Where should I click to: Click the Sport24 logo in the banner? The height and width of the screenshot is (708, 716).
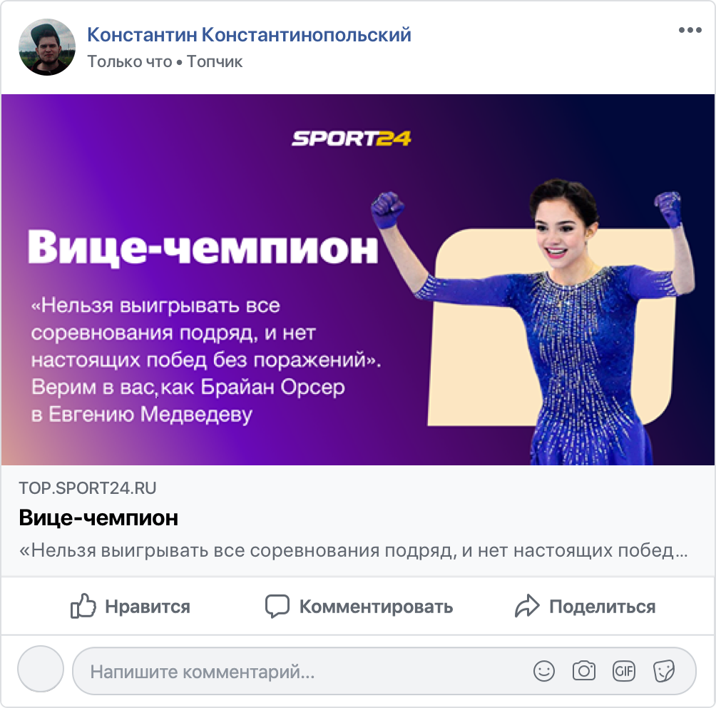pyautogui.click(x=351, y=138)
